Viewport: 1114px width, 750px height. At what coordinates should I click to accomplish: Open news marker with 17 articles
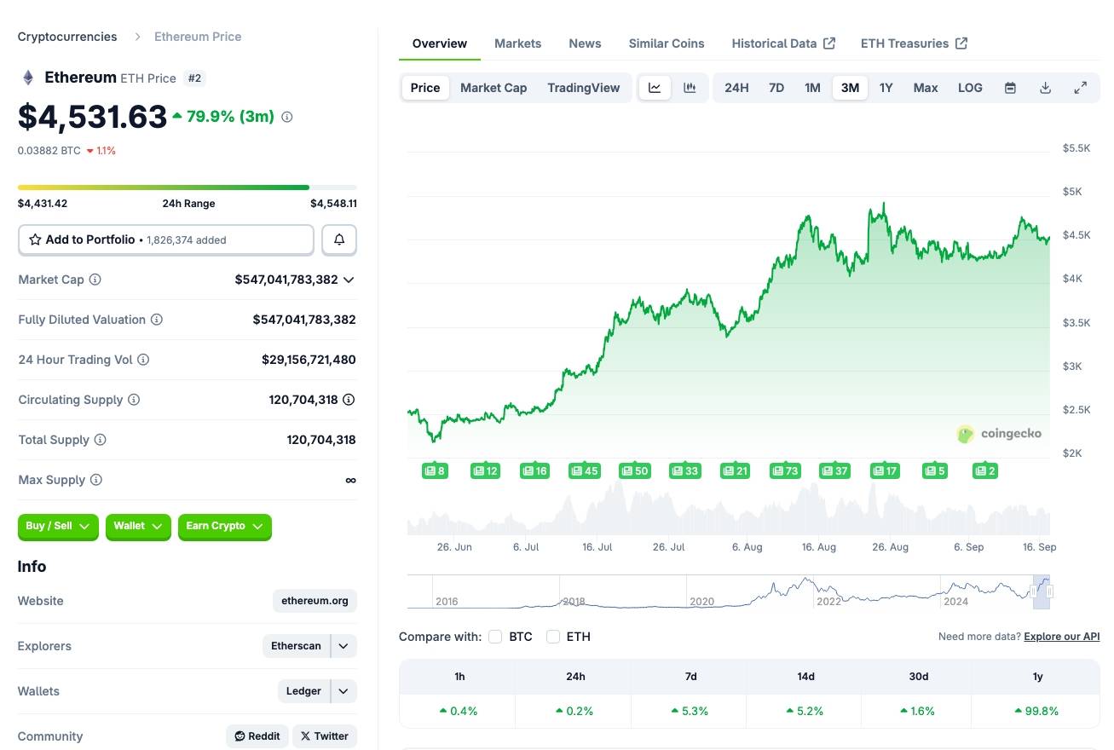pyautogui.click(x=886, y=470)
